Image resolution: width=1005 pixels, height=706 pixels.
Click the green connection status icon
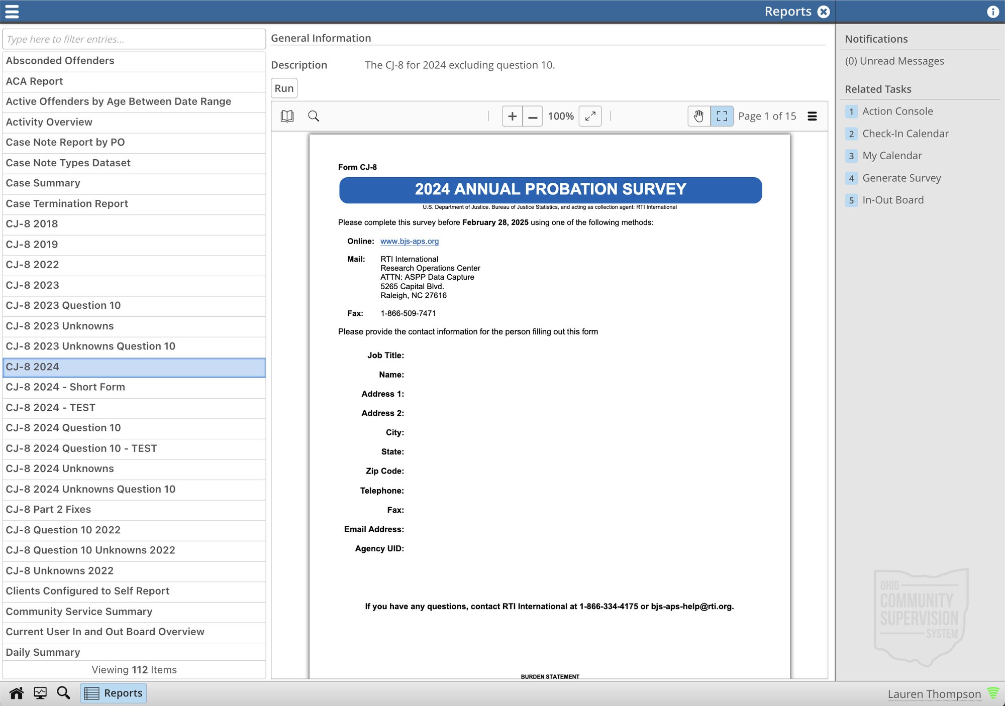pyautogui.click(x=993, y=693)
